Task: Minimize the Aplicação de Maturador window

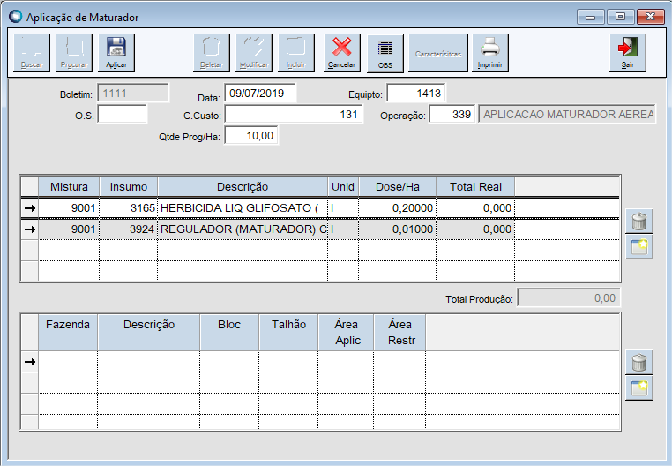Action: pyautogui.click(x=591, y=17)
